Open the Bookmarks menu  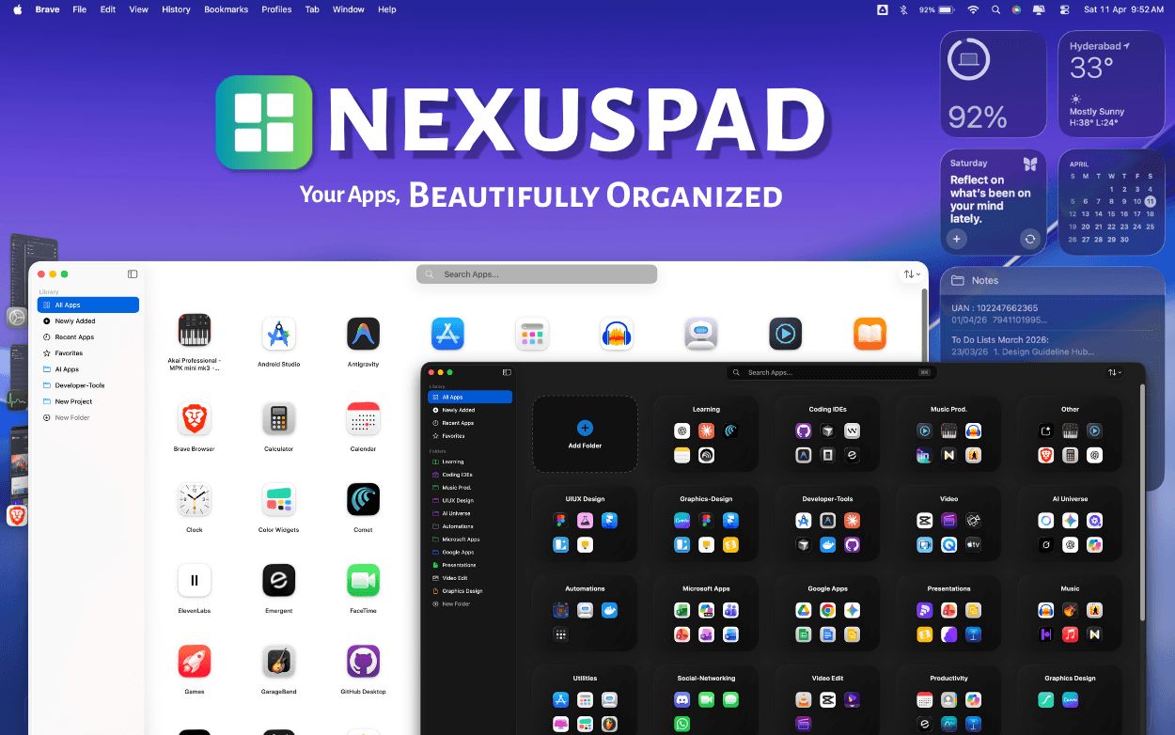226,9
